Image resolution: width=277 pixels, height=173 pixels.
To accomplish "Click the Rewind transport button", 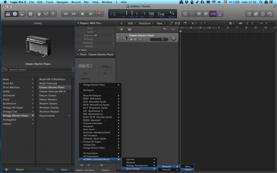I will point(65,14).
